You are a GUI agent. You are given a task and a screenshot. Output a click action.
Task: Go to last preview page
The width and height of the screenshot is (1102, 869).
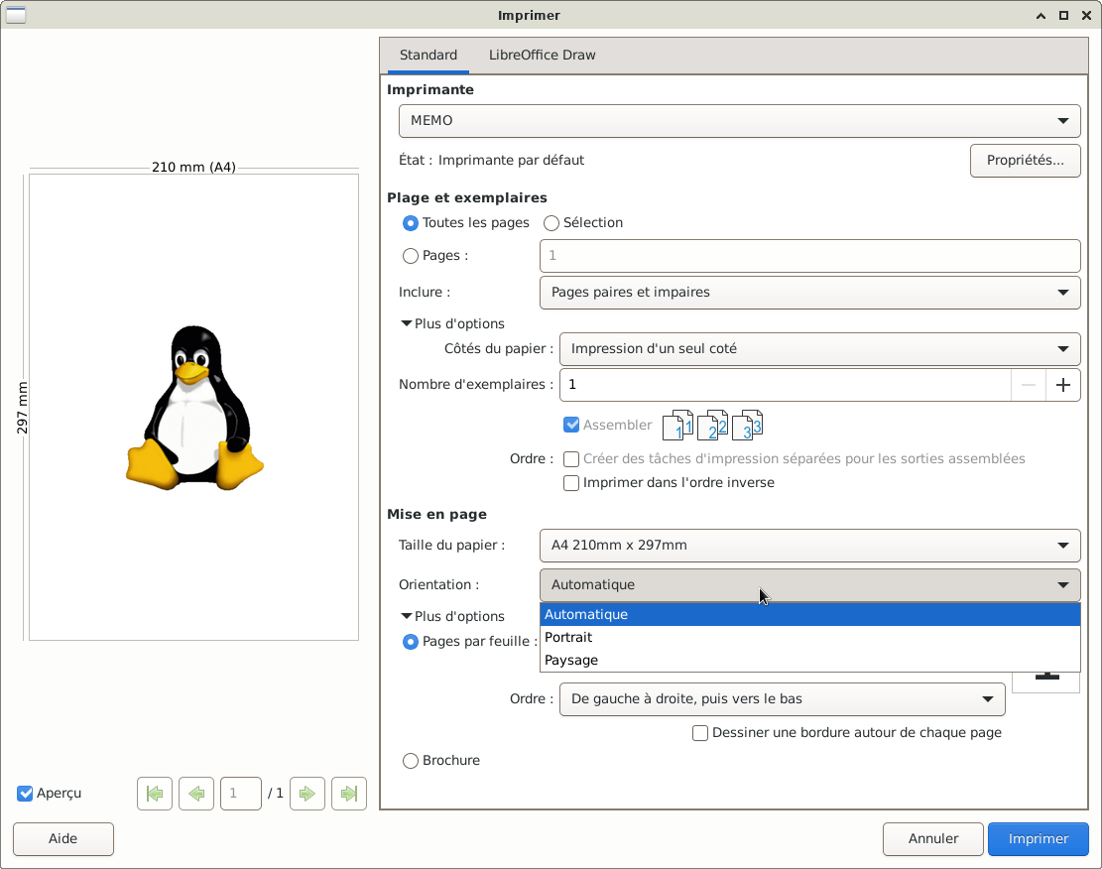click(x=349, y=794)
